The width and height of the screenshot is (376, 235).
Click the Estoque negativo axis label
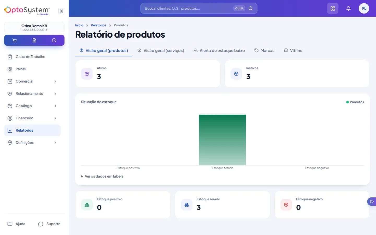pyautogui.click(x=317, y=168)
